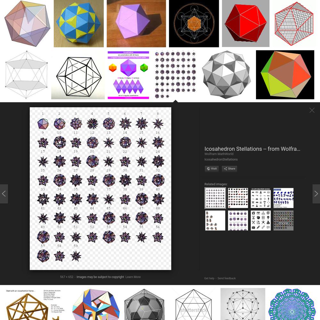Go to the next image with right arrow
320x320 pixels.
(316, 194)
